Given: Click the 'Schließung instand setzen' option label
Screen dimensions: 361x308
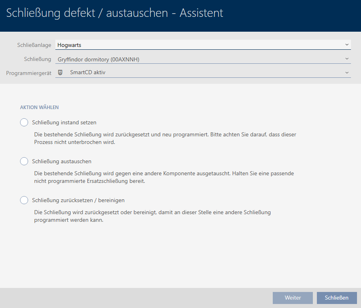Looking at the screenshot, I should [64, 122].
